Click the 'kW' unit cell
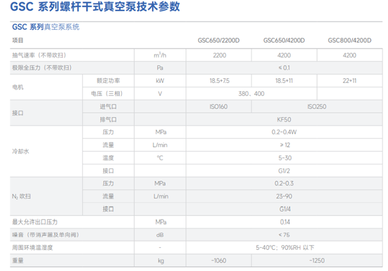The image size is (388, 271). pos(160,81)
